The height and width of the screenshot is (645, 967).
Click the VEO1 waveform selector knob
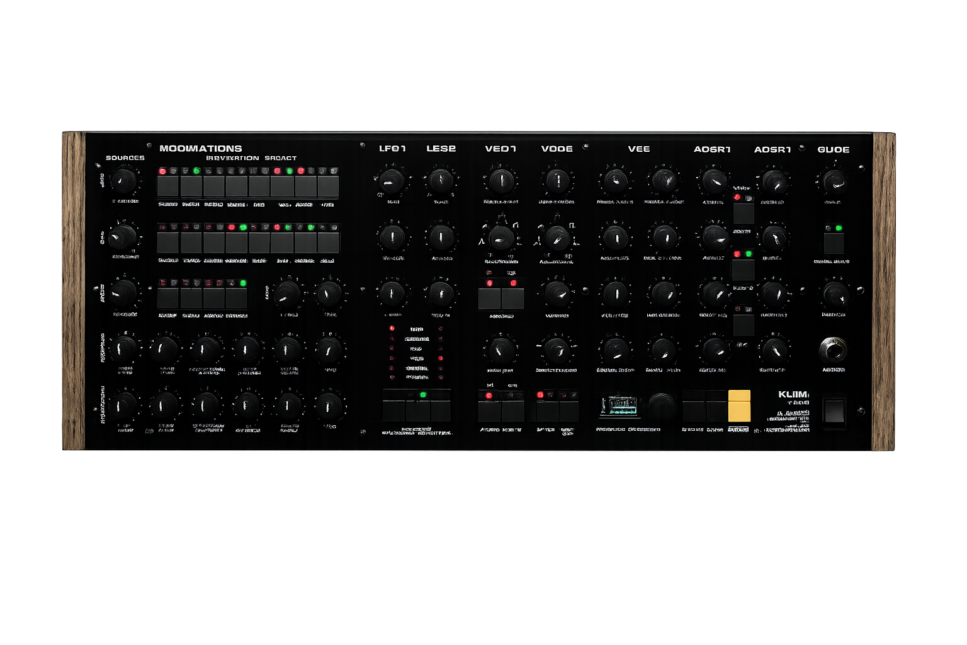(501, 238)
